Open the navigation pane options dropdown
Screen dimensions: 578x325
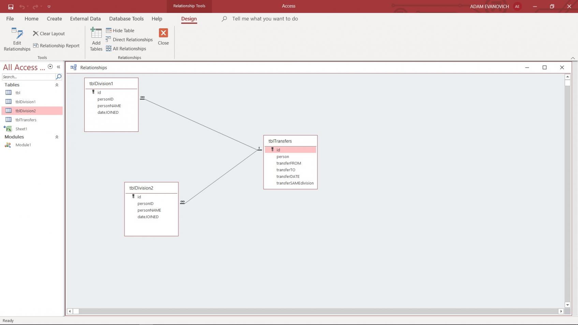click(50, 67)
